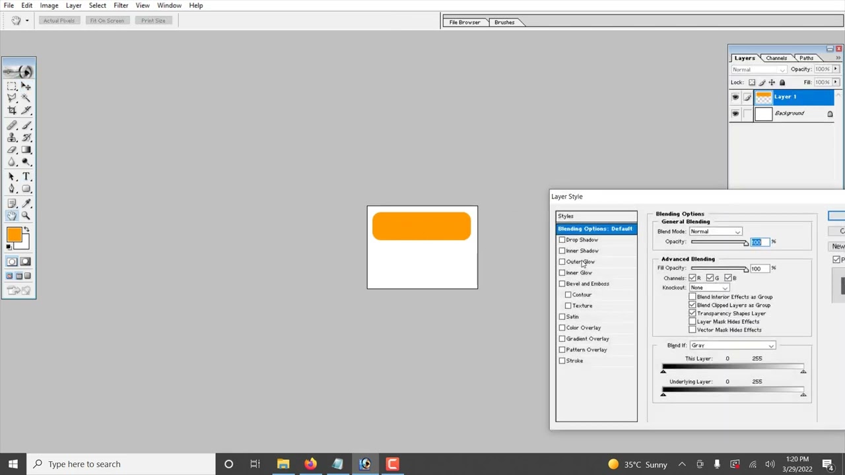Enable the Inner Shadow checkbox
This screenshot has height=475, width=845.
tap(562, 251)
